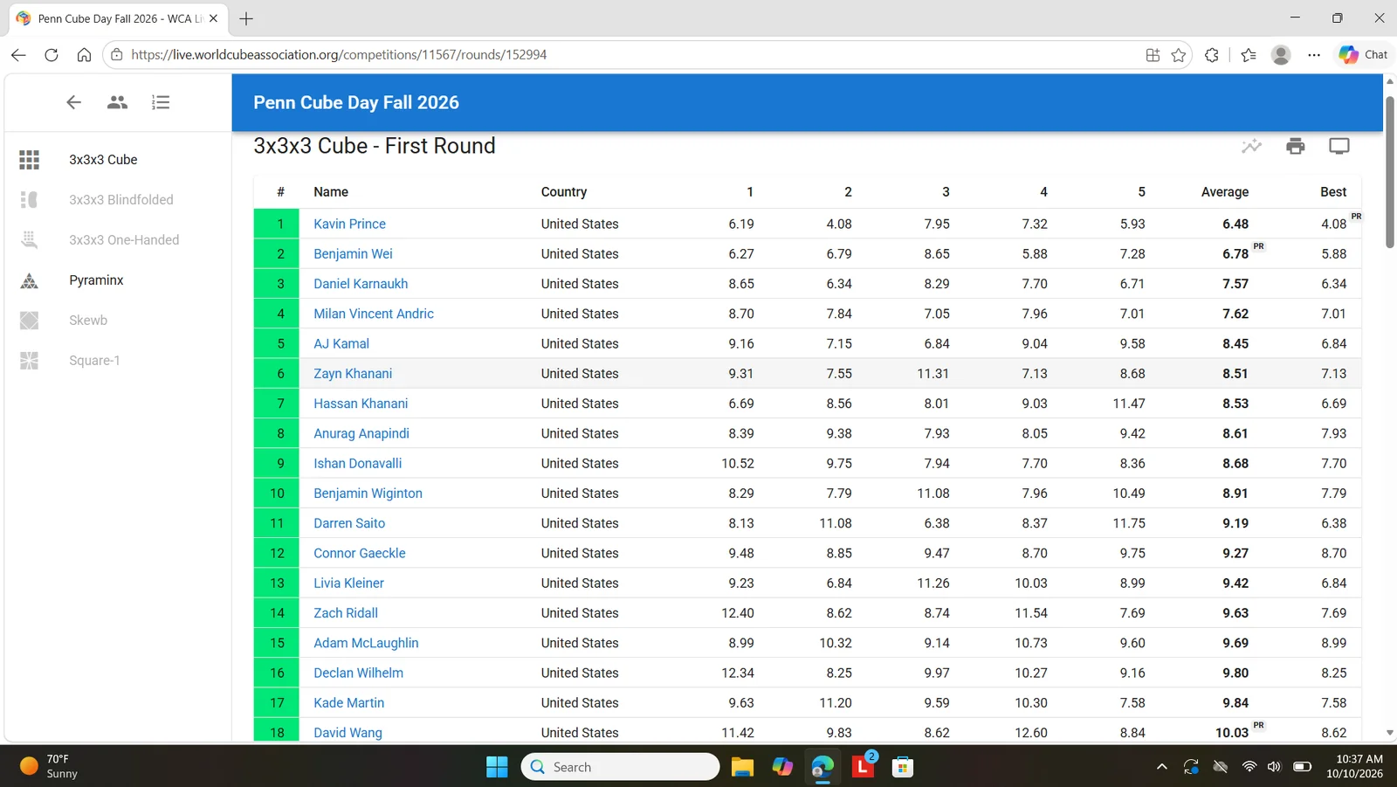Switch to the Penn Cube Day Fall 2026 tab

click(117, 18)
